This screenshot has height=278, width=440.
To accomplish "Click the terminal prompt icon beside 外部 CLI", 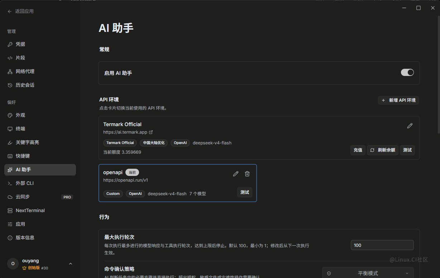I will pyautogui.click(x=10, y=183).
